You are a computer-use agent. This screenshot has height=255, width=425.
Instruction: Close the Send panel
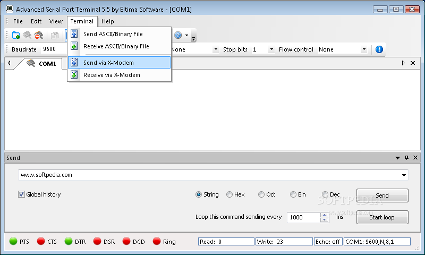coord(415,158)
